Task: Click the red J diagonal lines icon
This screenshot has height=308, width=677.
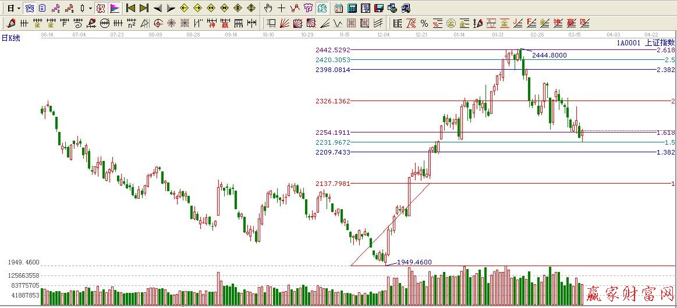Action: tap(518, 23)
